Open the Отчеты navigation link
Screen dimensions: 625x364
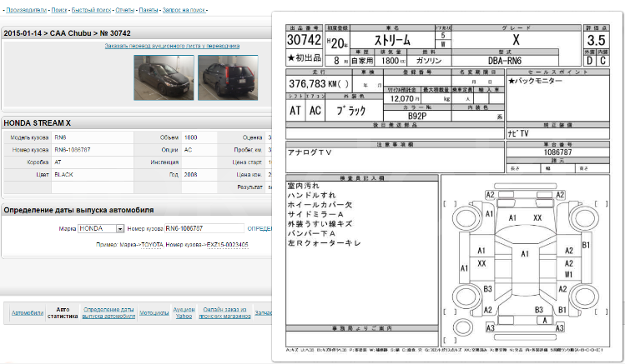[x=125, y=10]
